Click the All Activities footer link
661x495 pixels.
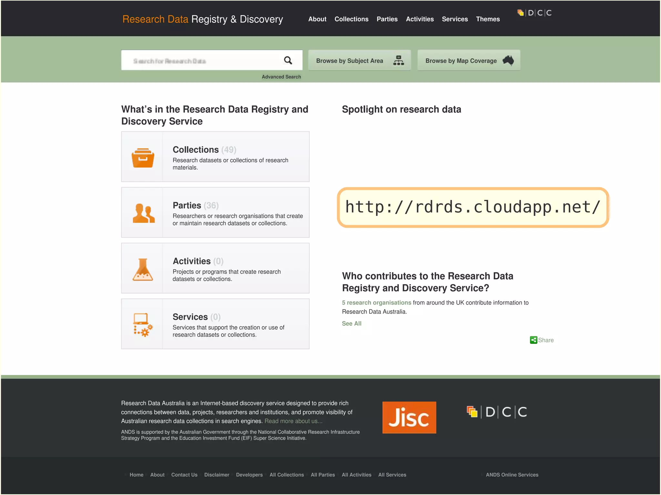pos(356,475)
